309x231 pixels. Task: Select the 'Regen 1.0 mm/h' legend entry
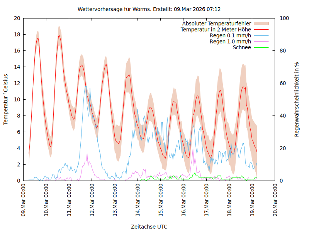pyautogui.click(x=230, y=41)
